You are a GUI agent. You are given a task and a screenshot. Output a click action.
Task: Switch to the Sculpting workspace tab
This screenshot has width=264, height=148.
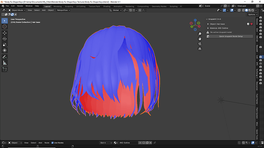(69, 6)
